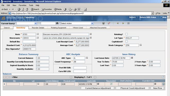Open Last Issue Date calendar icon
The image size is (170, 96).
coord(132,58)
